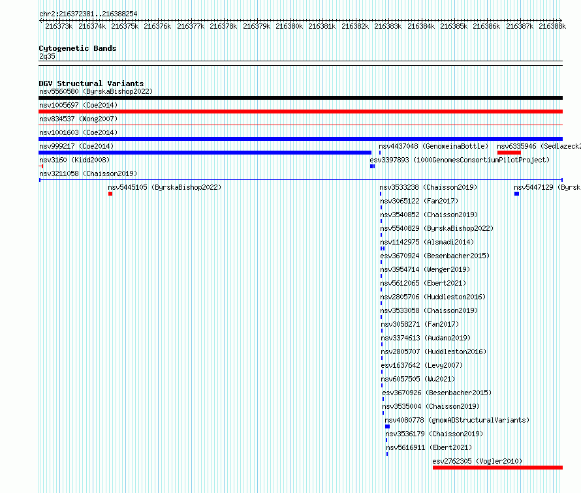
Task: Click nsv3058271 (Fan2017) label
Action: 420,324
